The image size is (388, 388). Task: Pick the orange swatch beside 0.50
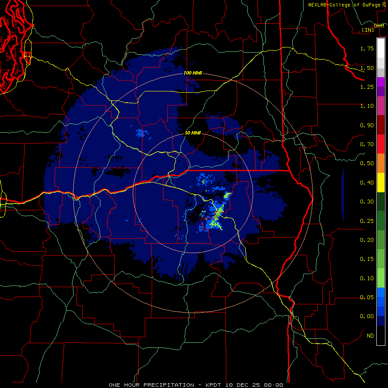click(381, 163)
